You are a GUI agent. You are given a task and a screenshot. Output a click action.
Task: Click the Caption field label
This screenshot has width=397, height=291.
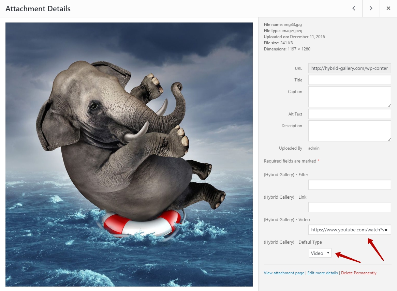click(x=295, y=92)
